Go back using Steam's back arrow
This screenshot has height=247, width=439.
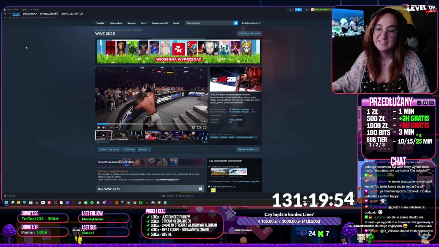point(5,14)
